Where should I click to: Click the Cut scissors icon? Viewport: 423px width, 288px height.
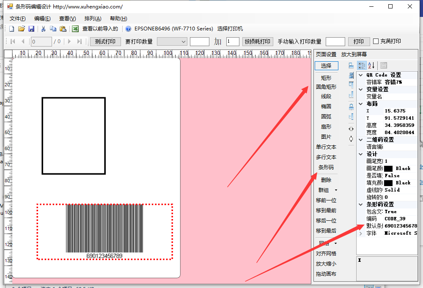click(43, 29)
